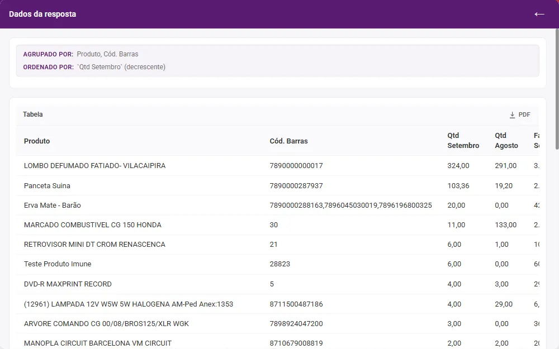Click the ORDENADO POR label
Screen dimensions: 559x349
click(49, 67)
